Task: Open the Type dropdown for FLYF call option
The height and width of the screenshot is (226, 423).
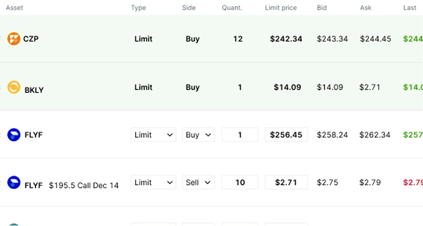Action: (153, 183)
